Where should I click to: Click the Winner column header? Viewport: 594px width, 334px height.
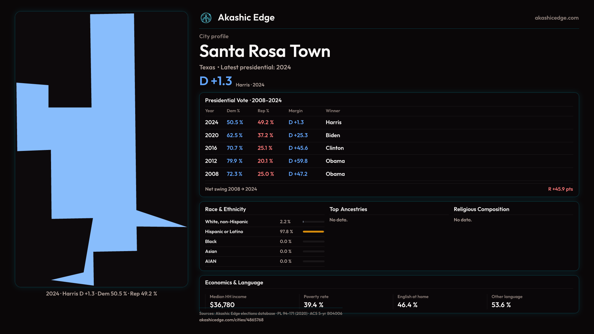pos(333,111)
